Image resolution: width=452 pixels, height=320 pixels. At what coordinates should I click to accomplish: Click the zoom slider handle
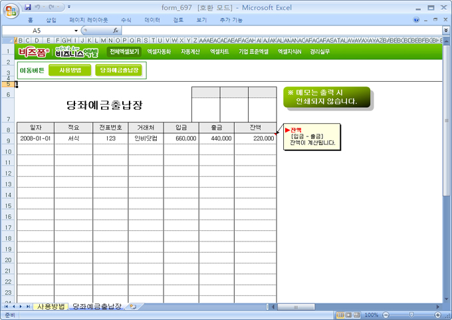tap(411, 315)
